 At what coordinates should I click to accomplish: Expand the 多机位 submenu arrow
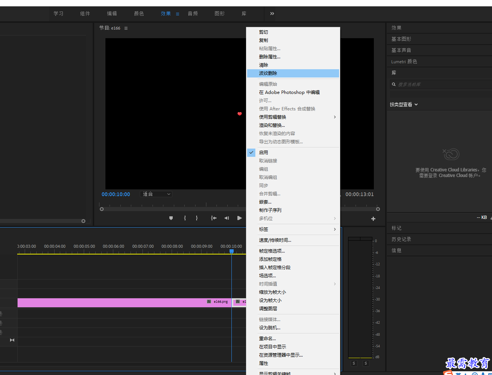pyautogui.click(x=335, y=219)
